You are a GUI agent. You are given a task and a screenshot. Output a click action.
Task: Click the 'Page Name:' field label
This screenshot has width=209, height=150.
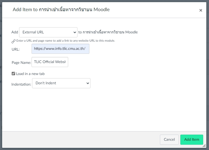pyautogui.click(x=21, y=63)
